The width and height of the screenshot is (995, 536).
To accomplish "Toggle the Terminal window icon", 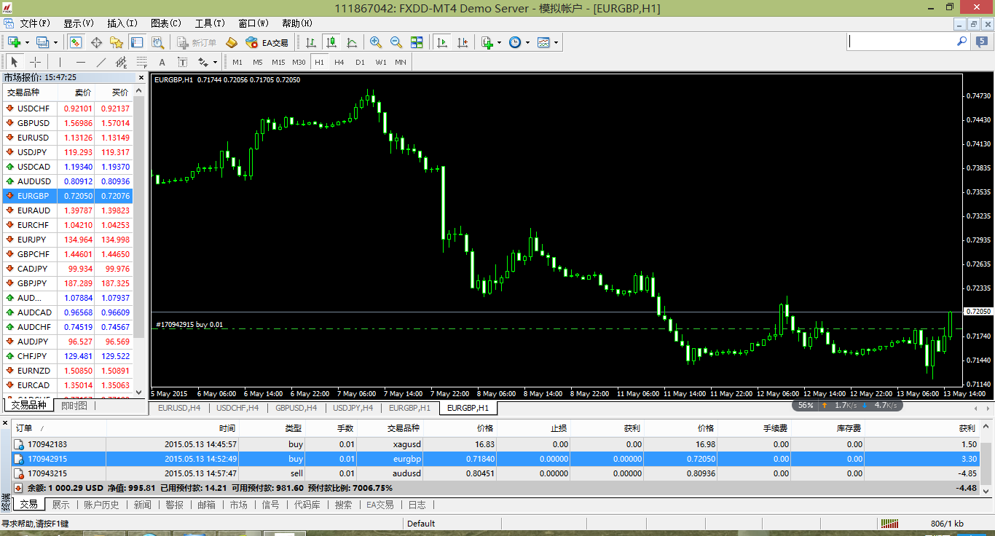I will [136, 42].
